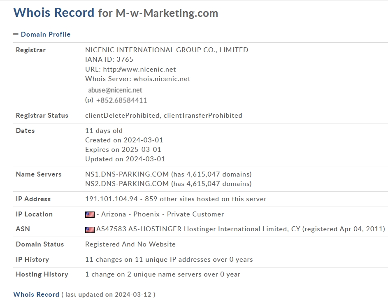Click NICENIC INTERNATIONAL GROUP CO., LIMITED

coord(167,50)
